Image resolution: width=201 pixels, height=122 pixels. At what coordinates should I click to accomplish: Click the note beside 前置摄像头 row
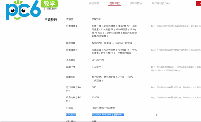(x=176, y=50)
